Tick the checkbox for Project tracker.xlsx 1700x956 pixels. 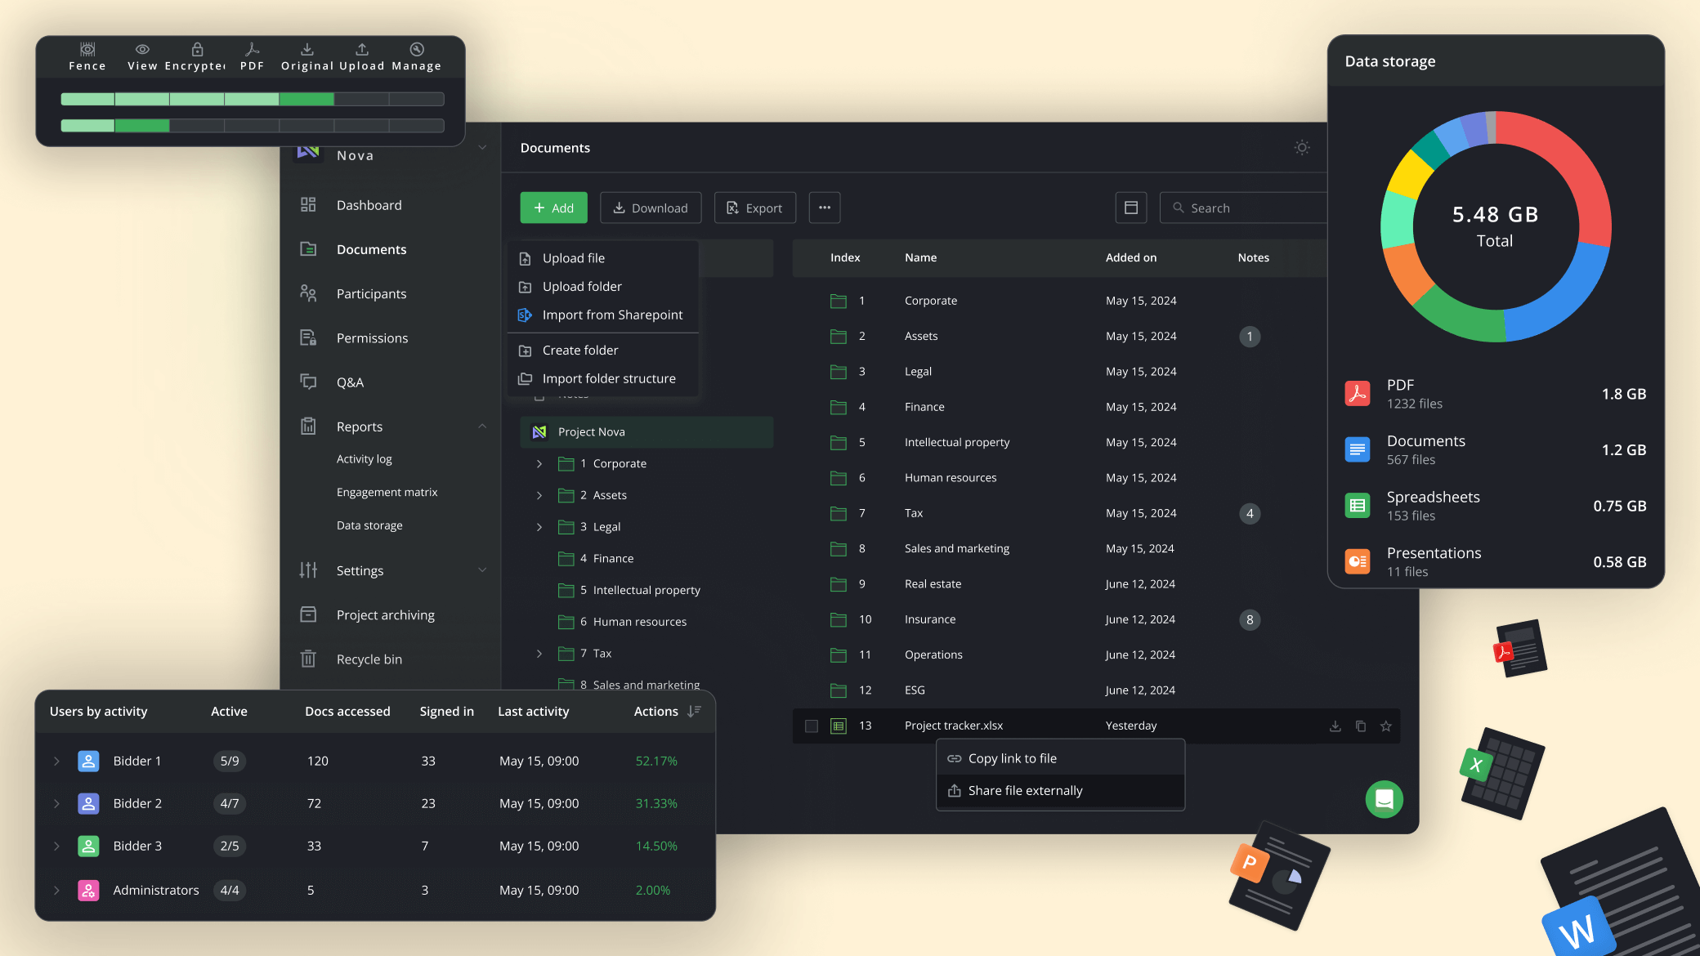(x=811, y=726)
